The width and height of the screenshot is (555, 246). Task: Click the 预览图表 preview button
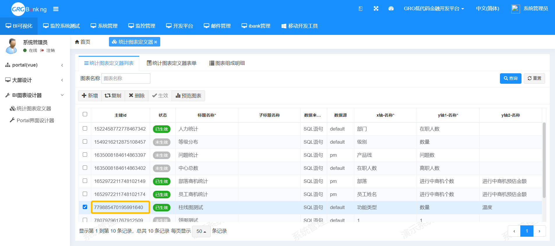click(x=188, y=96)
